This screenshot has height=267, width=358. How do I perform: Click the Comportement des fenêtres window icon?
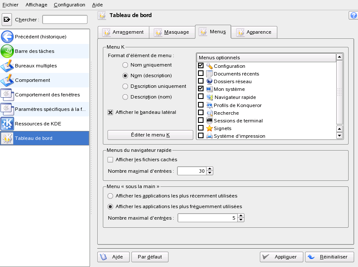[7, 95]
